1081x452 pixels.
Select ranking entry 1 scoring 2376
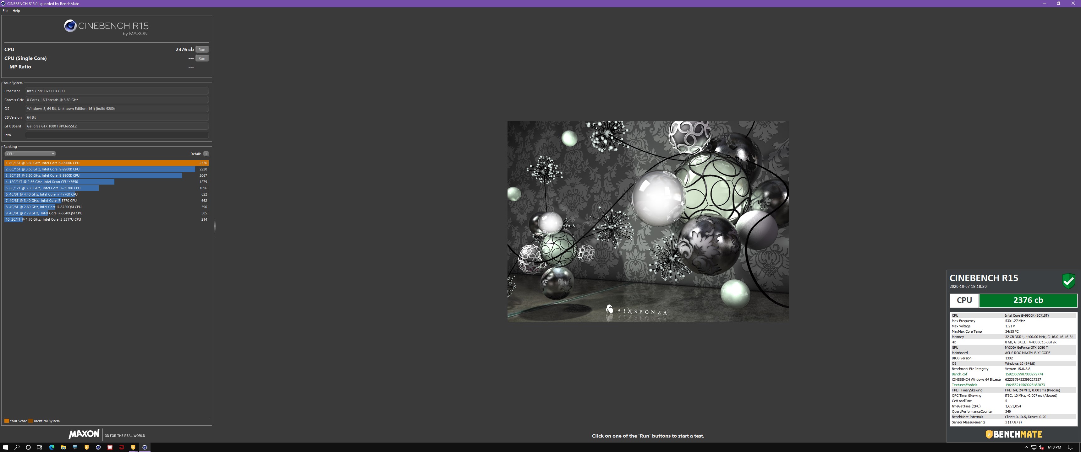[107, 163]
